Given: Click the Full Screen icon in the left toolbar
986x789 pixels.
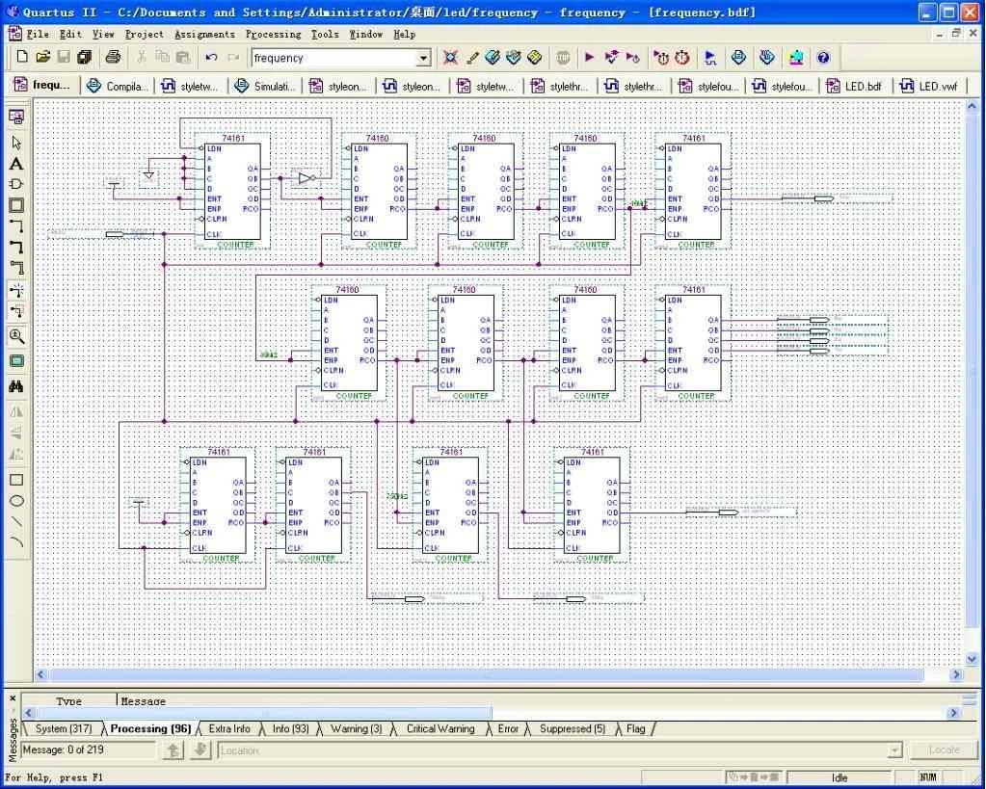Looking at the screenshot, I should click(17, 361).
